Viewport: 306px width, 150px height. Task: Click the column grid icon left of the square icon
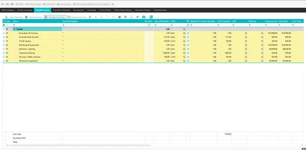coord(125,17)
